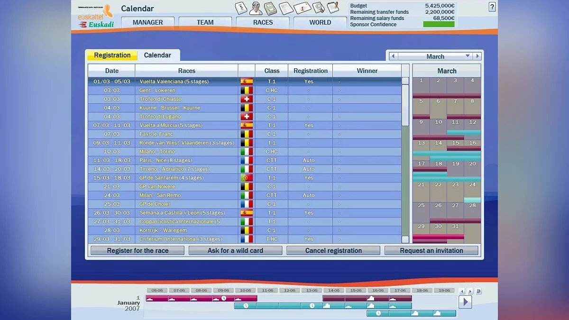Open the calendar page icon showing 5

pyautogui.click(x=241, y=8)
